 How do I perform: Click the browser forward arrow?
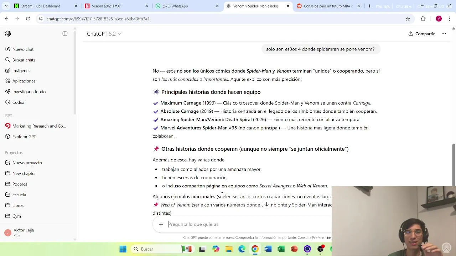17,19
